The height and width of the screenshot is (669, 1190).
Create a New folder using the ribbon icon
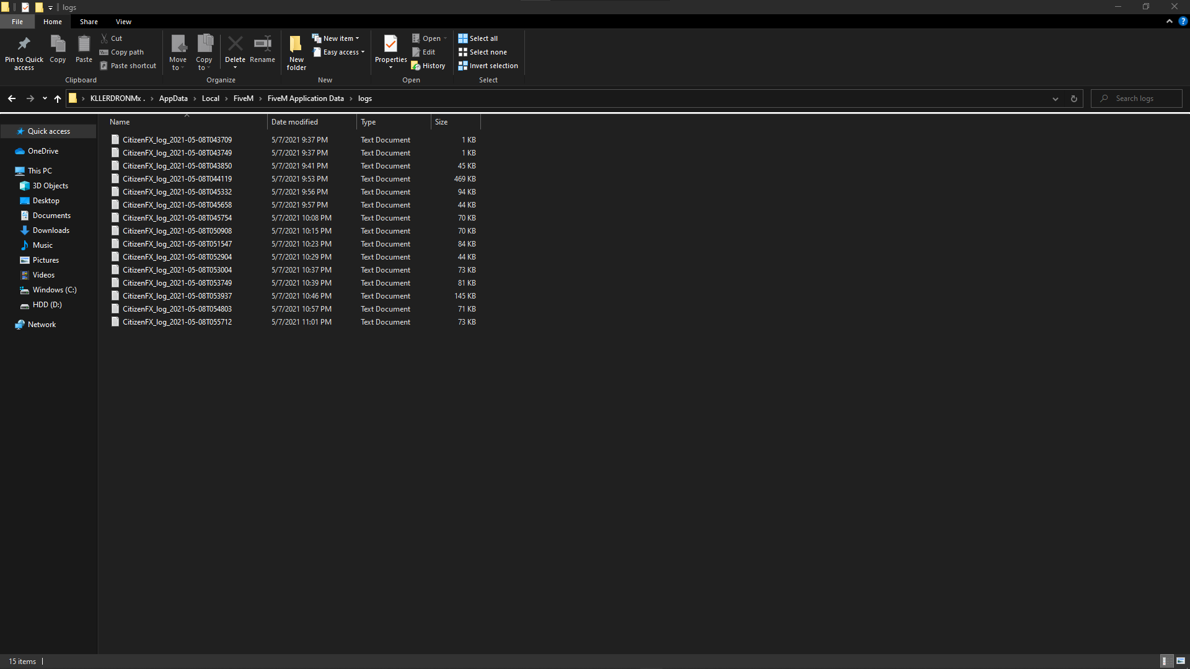(296, 48)
